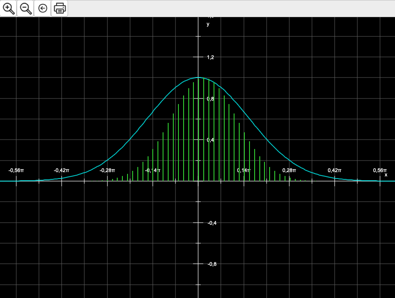395x298 pixels.
Task: Click the -0,4 y-axis label
Action: pos(211,223)
